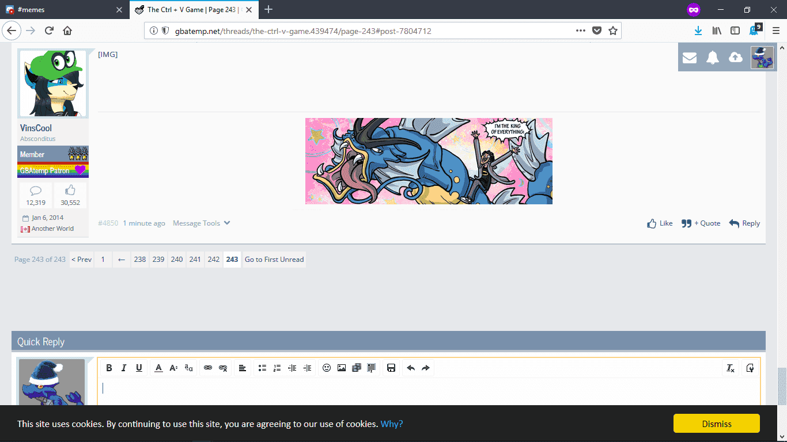Apply italic formatting in Quick Reply editor
The height and width of the screenshot is (442, 787).
tap(124, 368)
